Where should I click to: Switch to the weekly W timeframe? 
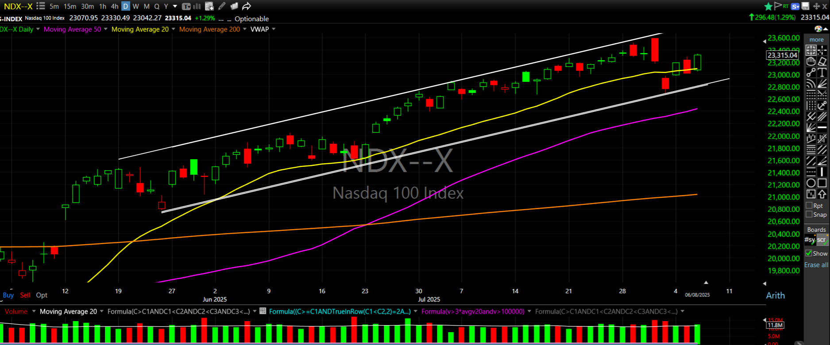coord(136,6)
